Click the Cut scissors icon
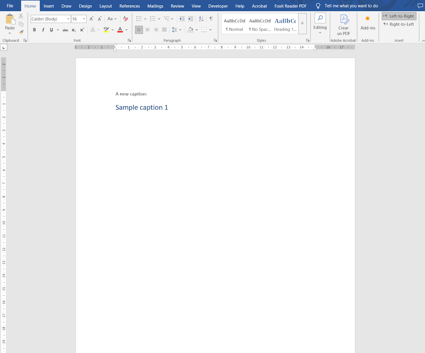 coord(21,16)
